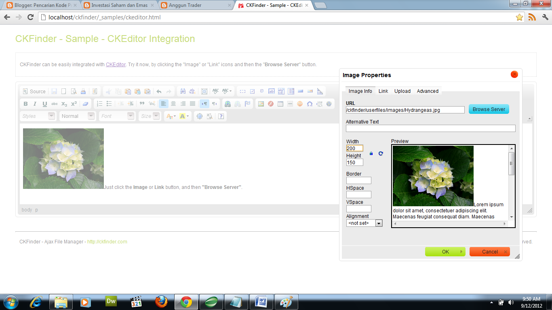552x310 pixels.
Task: Click the Insert Flash icon
Action: pos(271,104)
